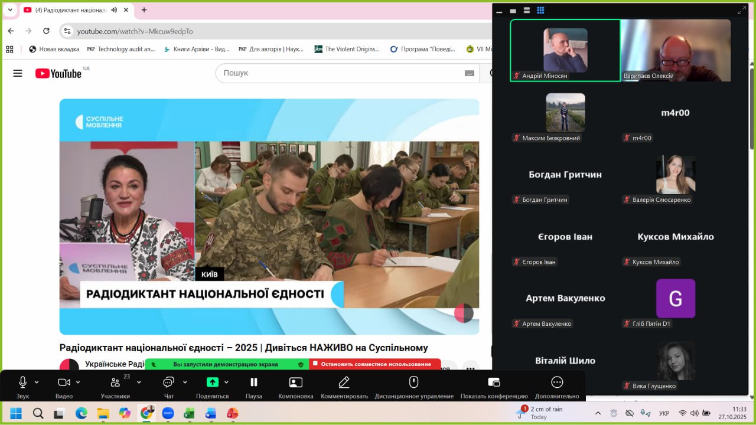Select the Комментировать annotate pencil icon
The width and height of the screenshot is (756, 425).
point(344,382)
